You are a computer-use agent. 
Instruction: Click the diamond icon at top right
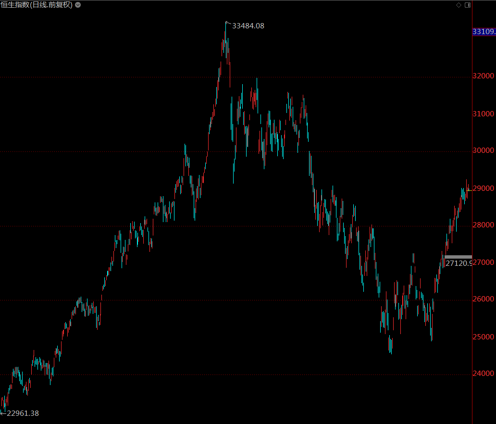[x=459, y=5]
